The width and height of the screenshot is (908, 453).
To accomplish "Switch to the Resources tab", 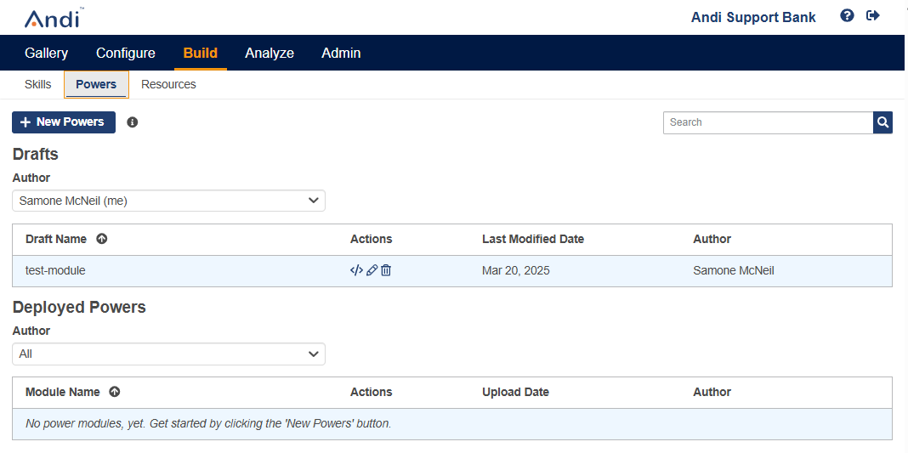I will pos(168,84).
